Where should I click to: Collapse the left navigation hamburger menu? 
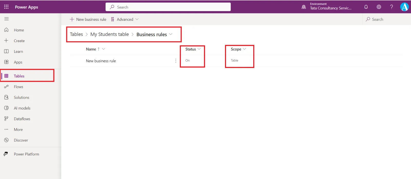(6, 19)
